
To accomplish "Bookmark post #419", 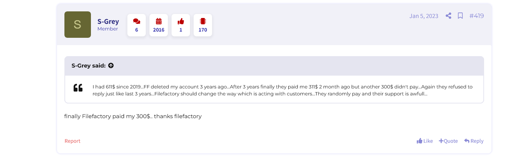I will (460, 16).
